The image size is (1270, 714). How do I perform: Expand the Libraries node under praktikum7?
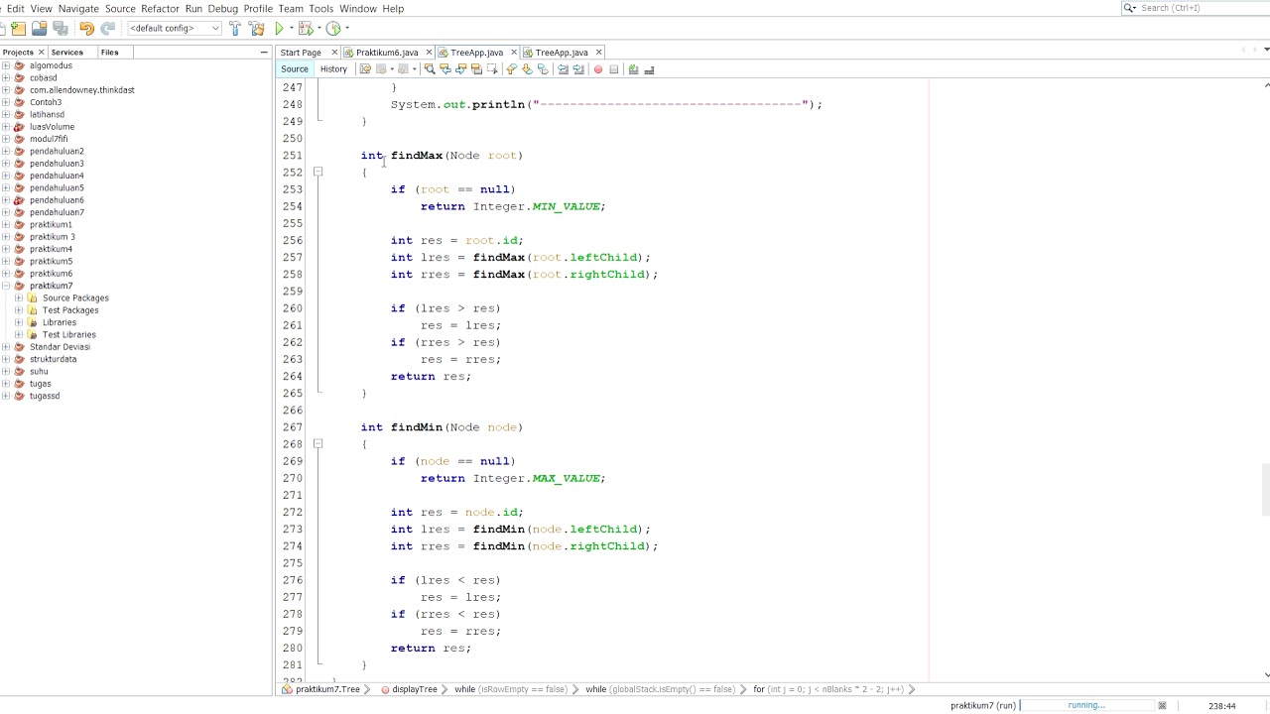[18, 322]
